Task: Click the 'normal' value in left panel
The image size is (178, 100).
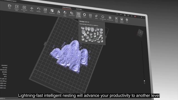Action: (5, 67)
